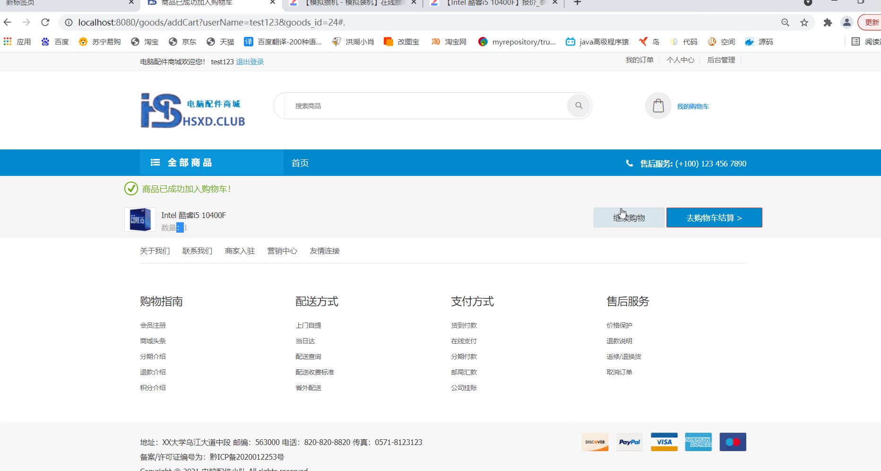Image resolution: width=881 pixels, height=471 pixels.
Task: Open the 公司挂账 link
Action: [464, 388]
